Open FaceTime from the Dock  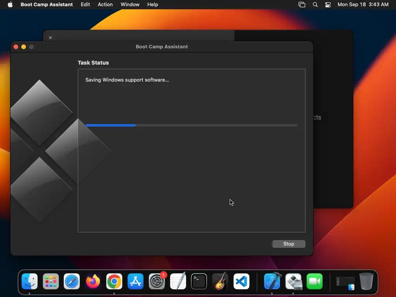point(314,281)
